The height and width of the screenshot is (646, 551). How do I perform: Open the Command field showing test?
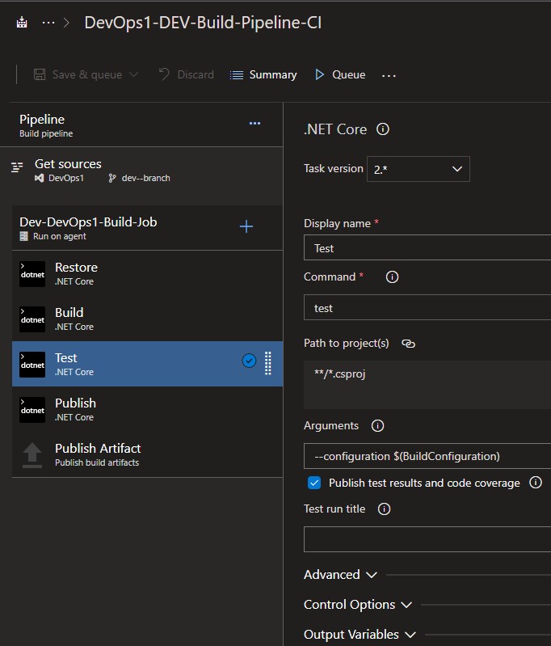point(427,307)
